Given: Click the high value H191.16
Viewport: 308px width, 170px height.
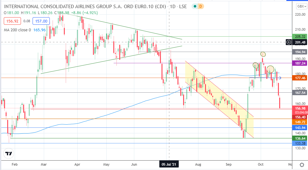Looking at the screenshot, I should click(x=28, y=13).
